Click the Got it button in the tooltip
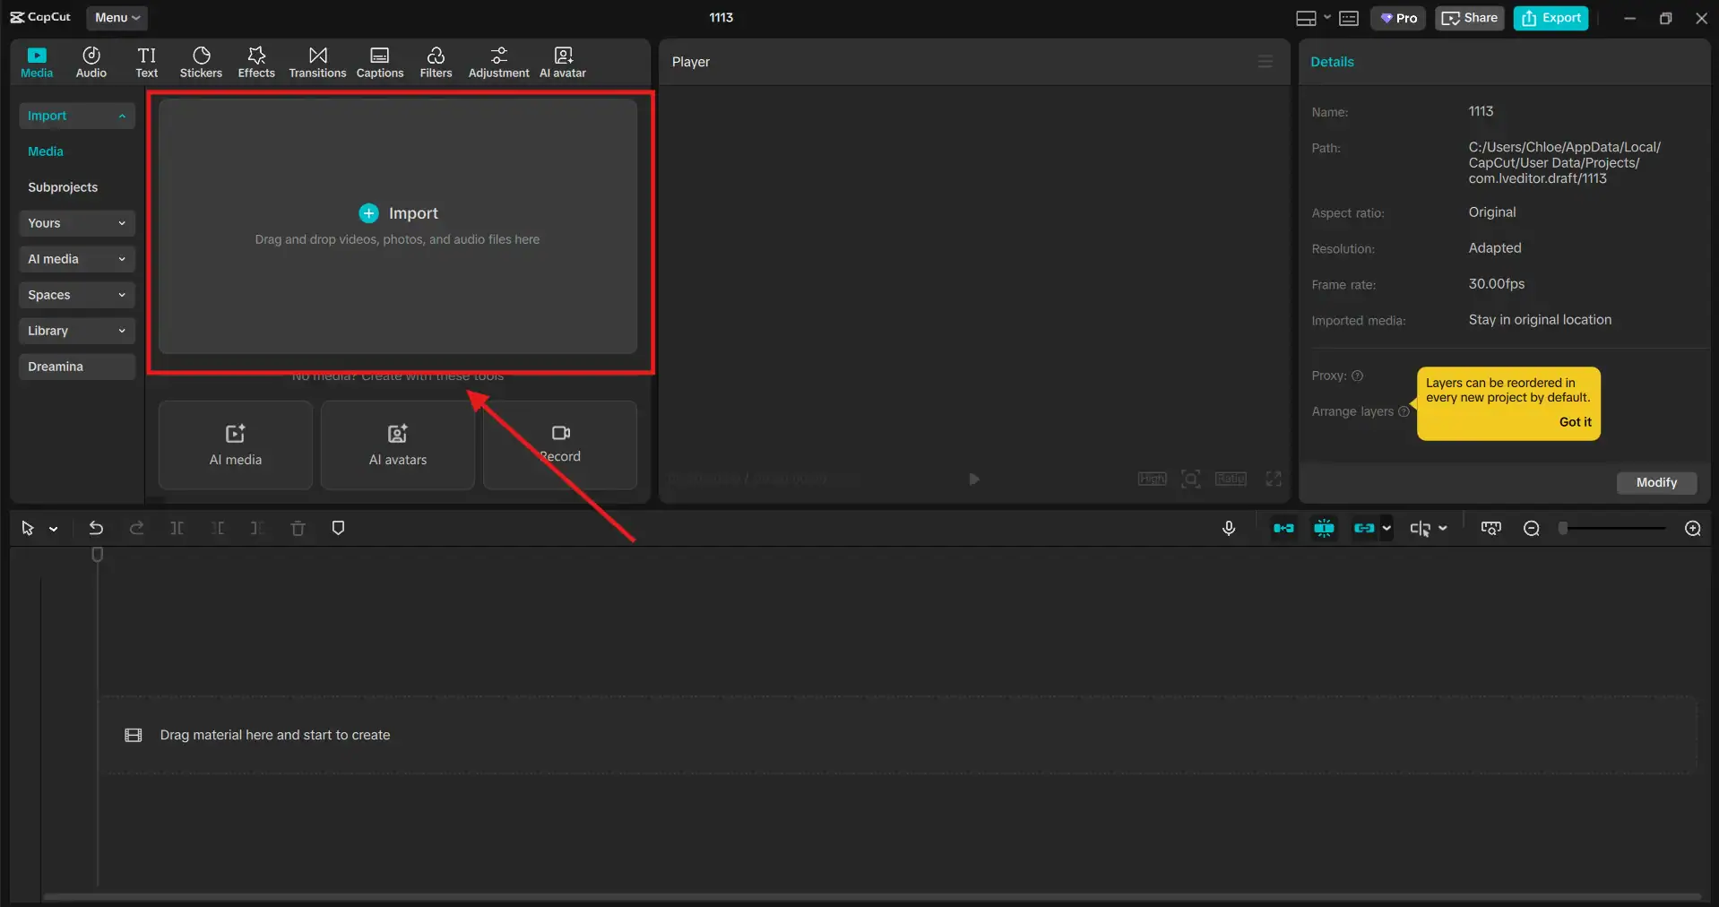 click(x=1575, y=421)
